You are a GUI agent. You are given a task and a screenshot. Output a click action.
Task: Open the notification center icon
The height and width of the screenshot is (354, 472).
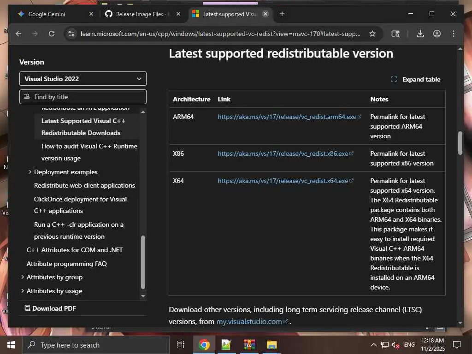click(457, 345)
